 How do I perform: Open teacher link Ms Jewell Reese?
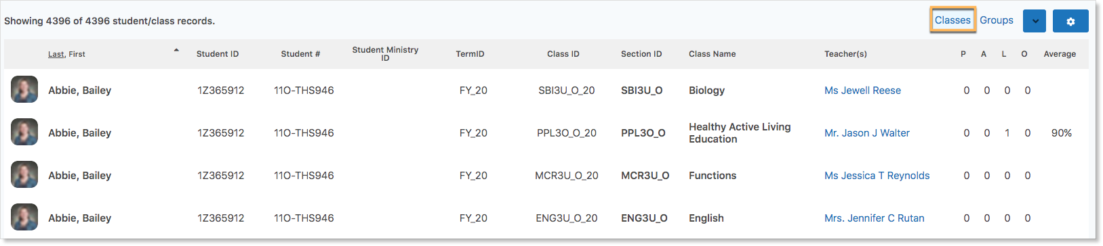pos(862,91)
